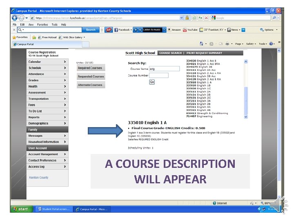Click the Required Courses button

[91, 68]
